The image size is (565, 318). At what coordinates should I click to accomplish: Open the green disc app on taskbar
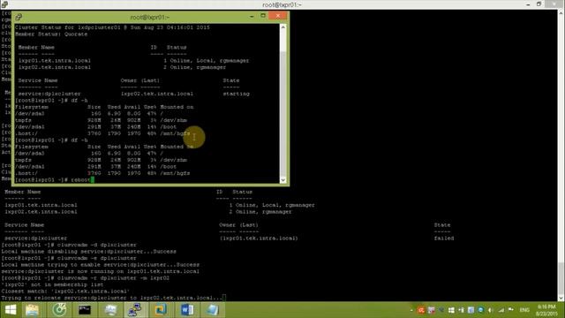tap(59, 310)
